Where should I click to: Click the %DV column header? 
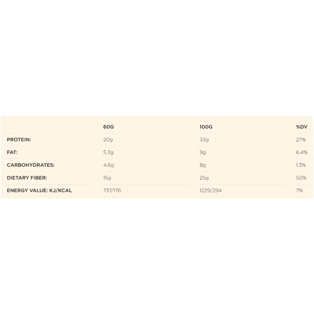301,127
